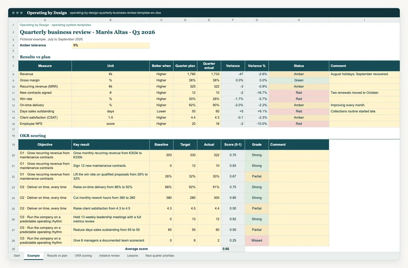Click the score 0.25 cell
The height and width of the screenshot is (268, 408).
[233, 240]
